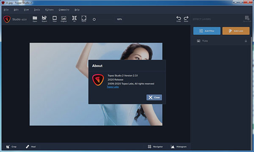The width and height of the screenshot is (254, 152).
Task: Select the Crop tool
Action: 11,147
